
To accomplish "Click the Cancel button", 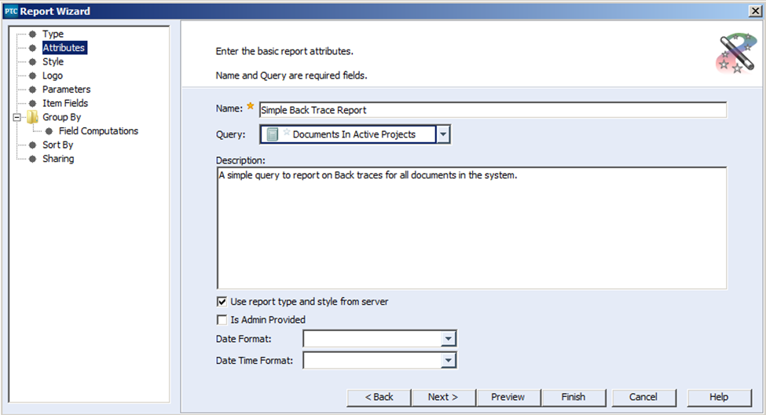I will click(643, 398).
